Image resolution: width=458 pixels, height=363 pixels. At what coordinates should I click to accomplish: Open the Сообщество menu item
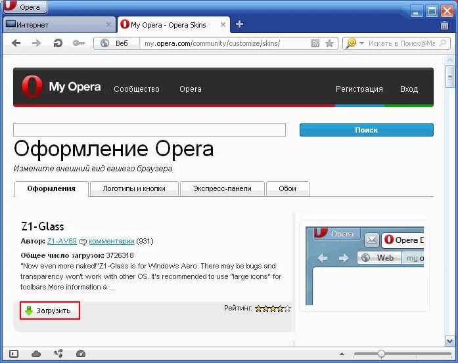pos(137,89)
